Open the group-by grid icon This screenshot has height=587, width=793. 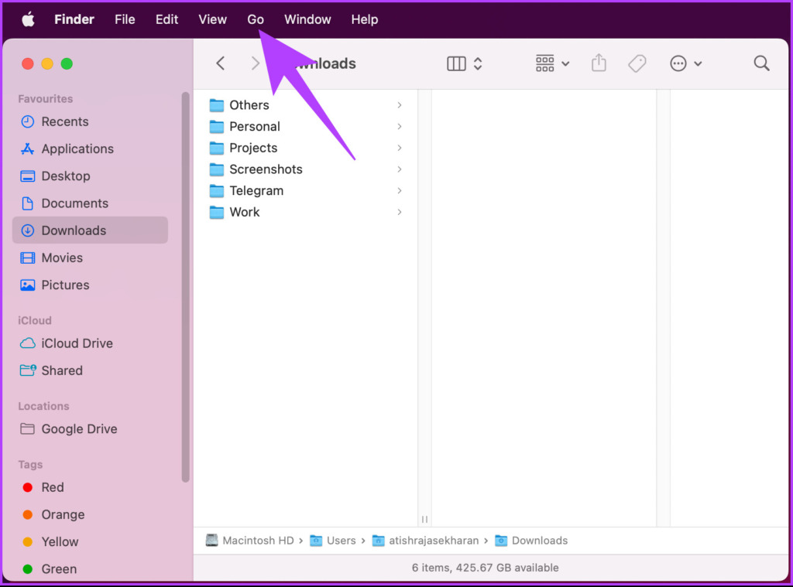(544, 63)
